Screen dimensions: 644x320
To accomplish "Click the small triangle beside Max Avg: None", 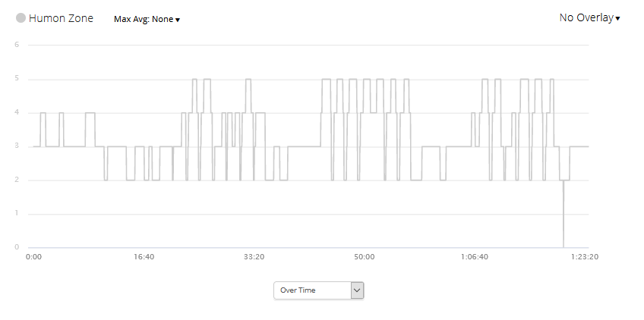I will (x=178, y=20).
